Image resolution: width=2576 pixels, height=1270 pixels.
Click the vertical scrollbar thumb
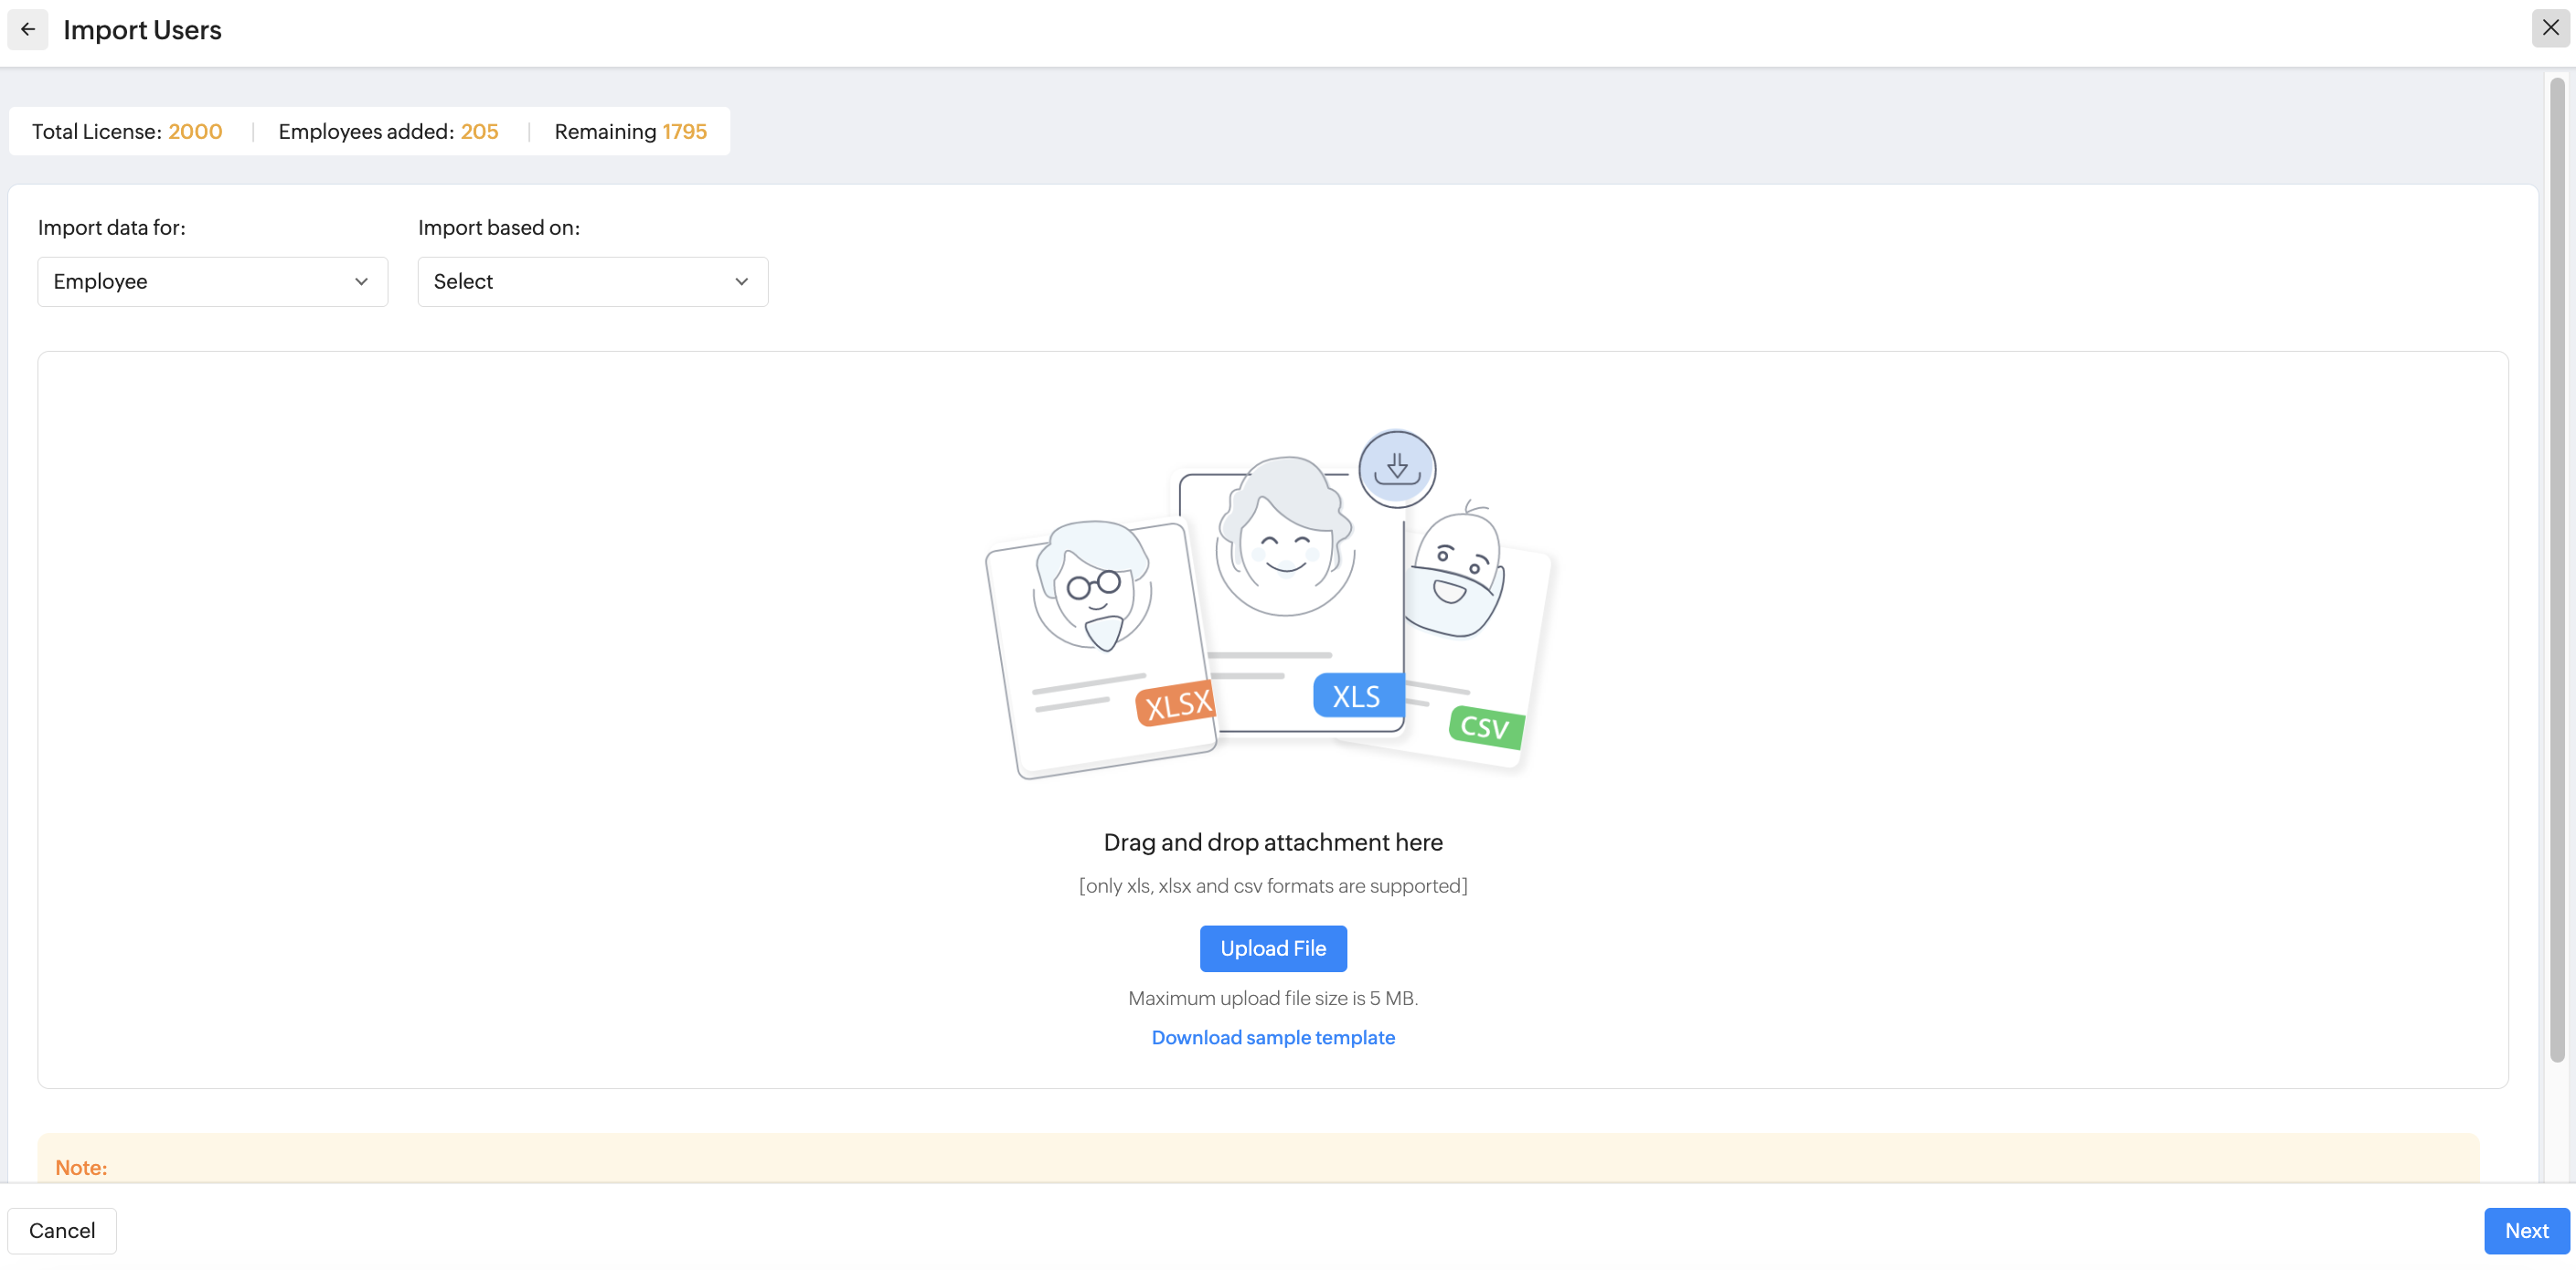click(x=2557, y=569)
